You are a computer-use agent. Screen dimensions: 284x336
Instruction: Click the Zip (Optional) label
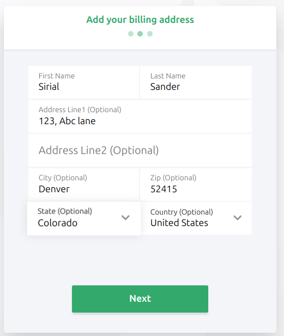coord(173,178)
